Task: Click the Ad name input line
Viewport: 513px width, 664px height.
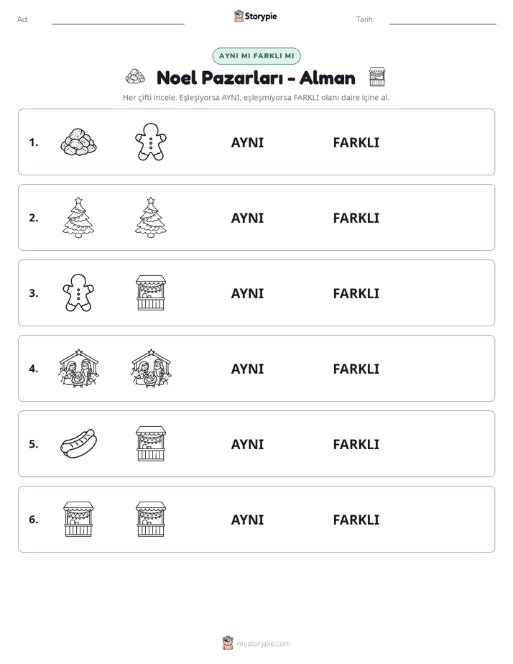Action: (x=118, y=19)
